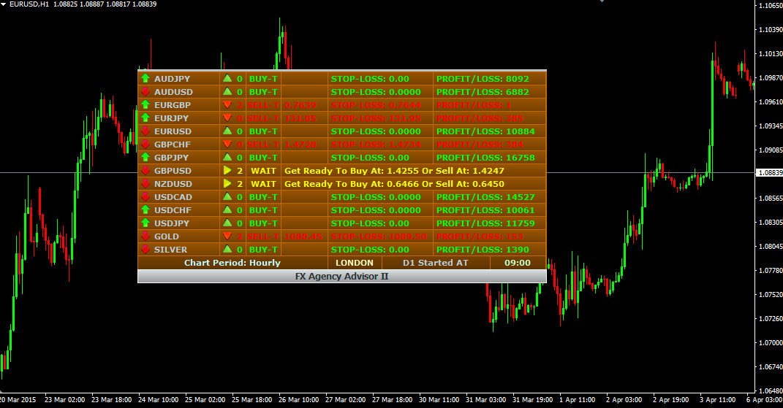Click the green buy triangle in SILVER row
Image resolution: width=783 pixels, height=408 pixels.
(227, 250)
